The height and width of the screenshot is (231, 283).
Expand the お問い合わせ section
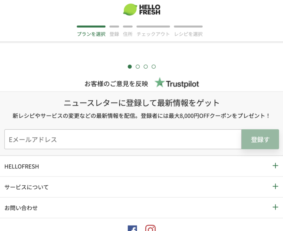point(275,207)
